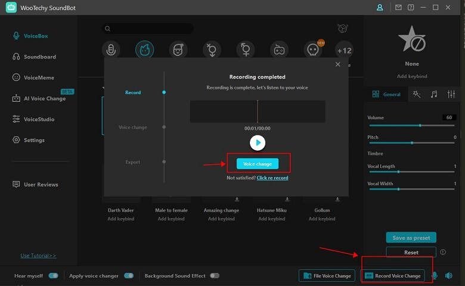Click the random voice dice icon

coord(343,29)
